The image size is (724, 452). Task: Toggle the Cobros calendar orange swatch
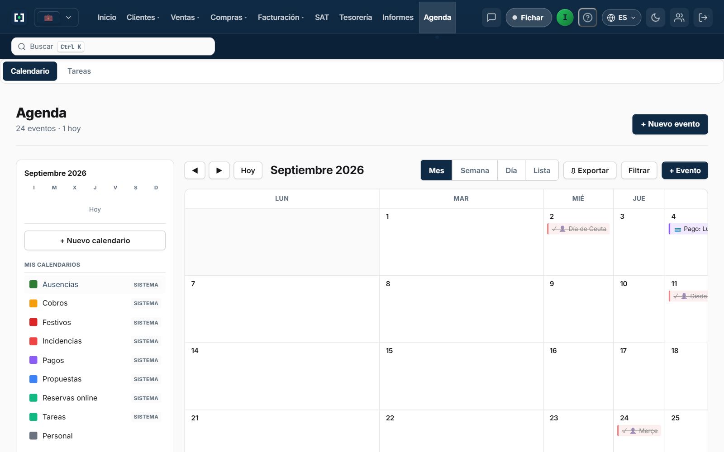[33, 303]
